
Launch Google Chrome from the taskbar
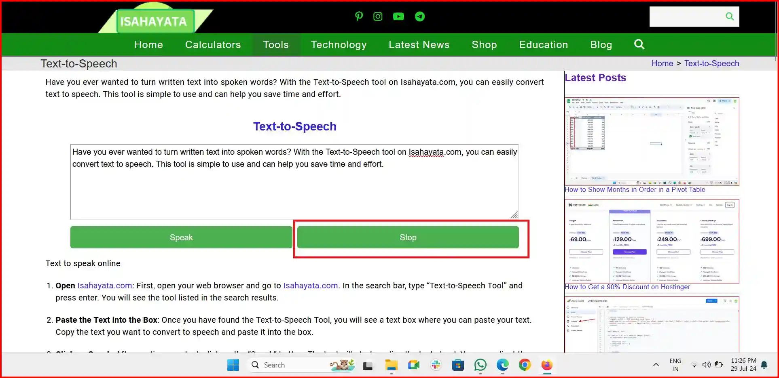tap(524, 365)
